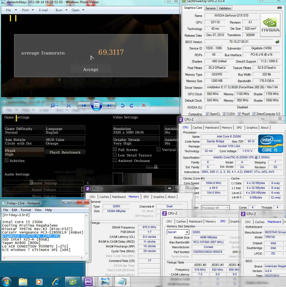The width and height of the screenshot is (286, 287).
Task: Click GPU-Z camera screenshot icon
Action: click(279, 8)
